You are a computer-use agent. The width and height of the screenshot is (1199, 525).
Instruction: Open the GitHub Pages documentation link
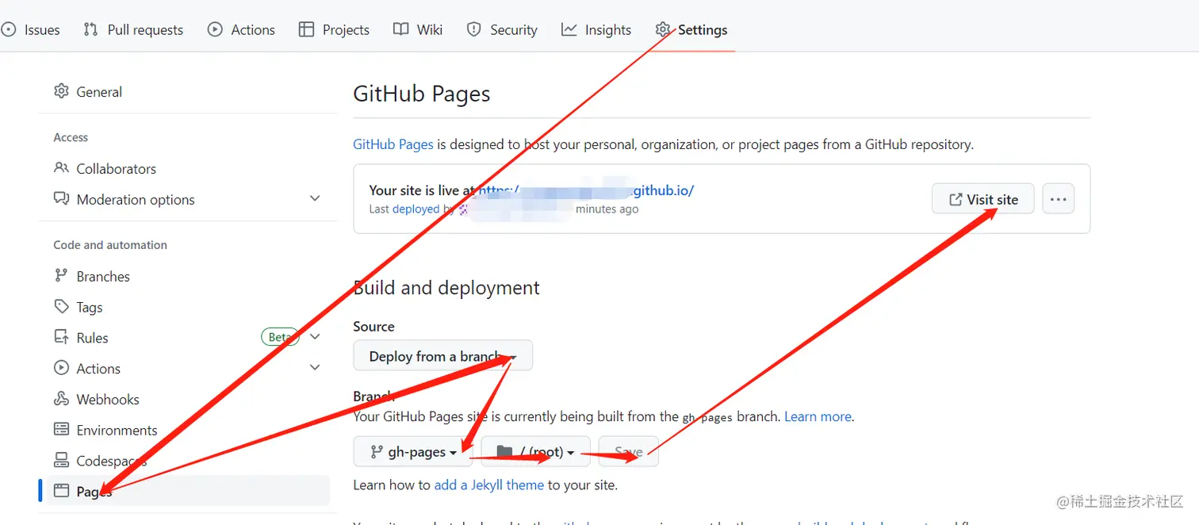coord(393,144)
